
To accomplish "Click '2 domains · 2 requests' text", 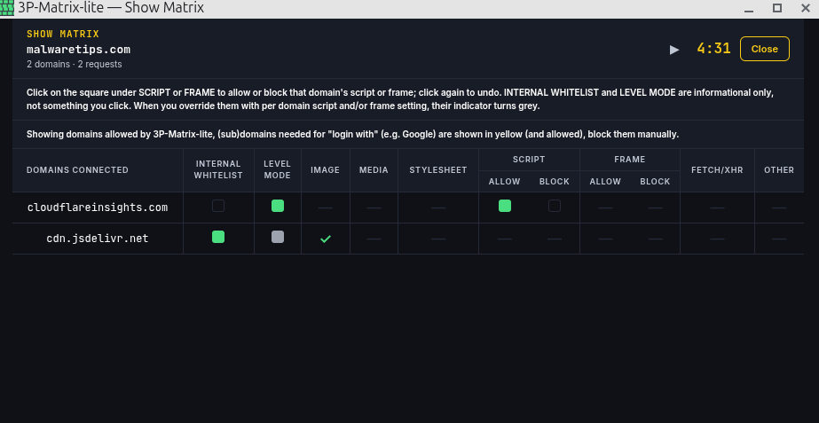I will click(75, 64).
